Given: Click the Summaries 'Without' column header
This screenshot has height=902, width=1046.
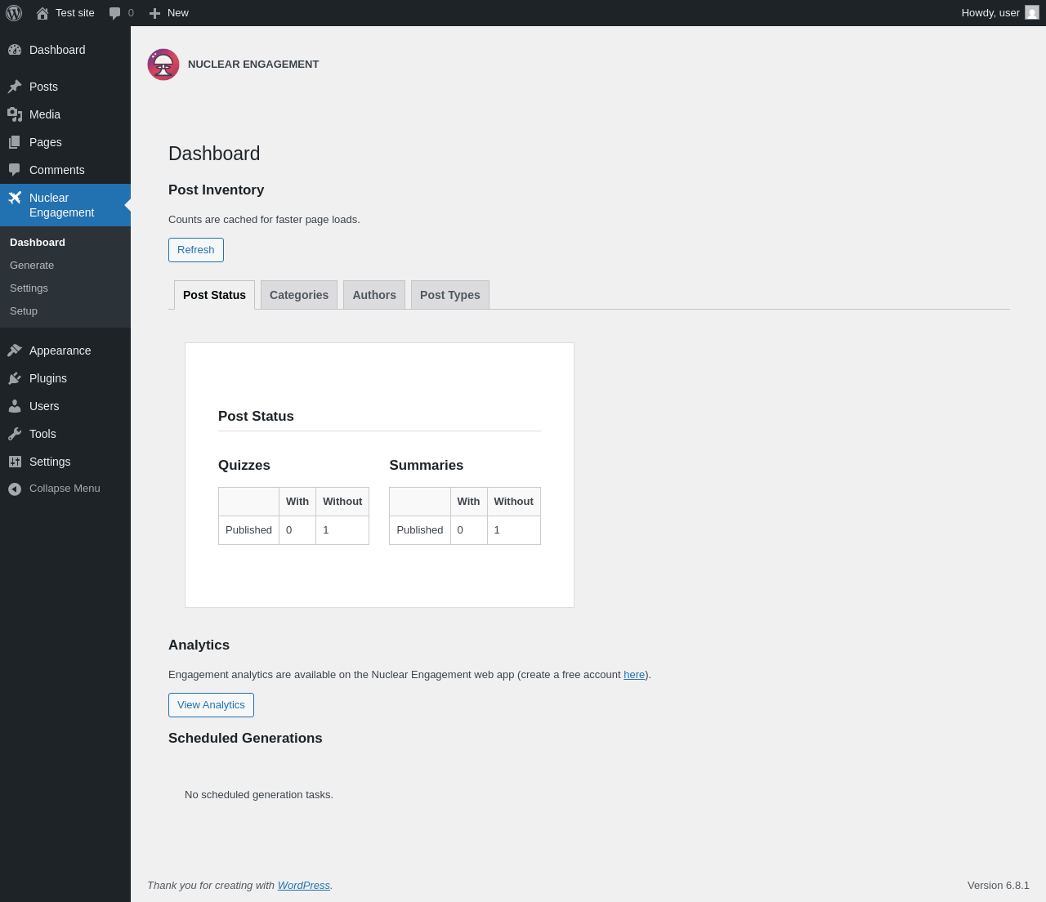Looking at the screenshot, I should [514, 502].
